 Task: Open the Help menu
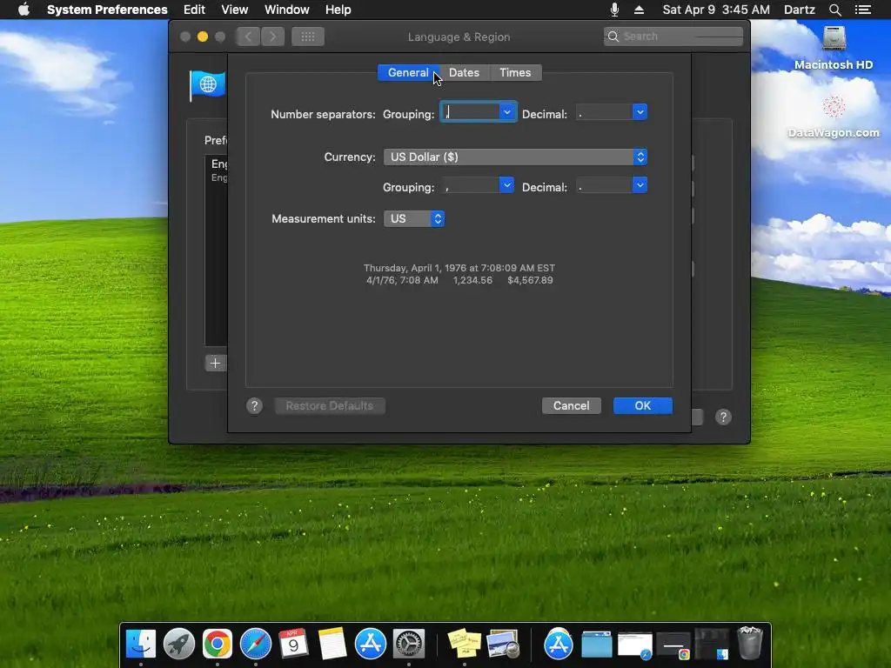(x=338, y=10)
